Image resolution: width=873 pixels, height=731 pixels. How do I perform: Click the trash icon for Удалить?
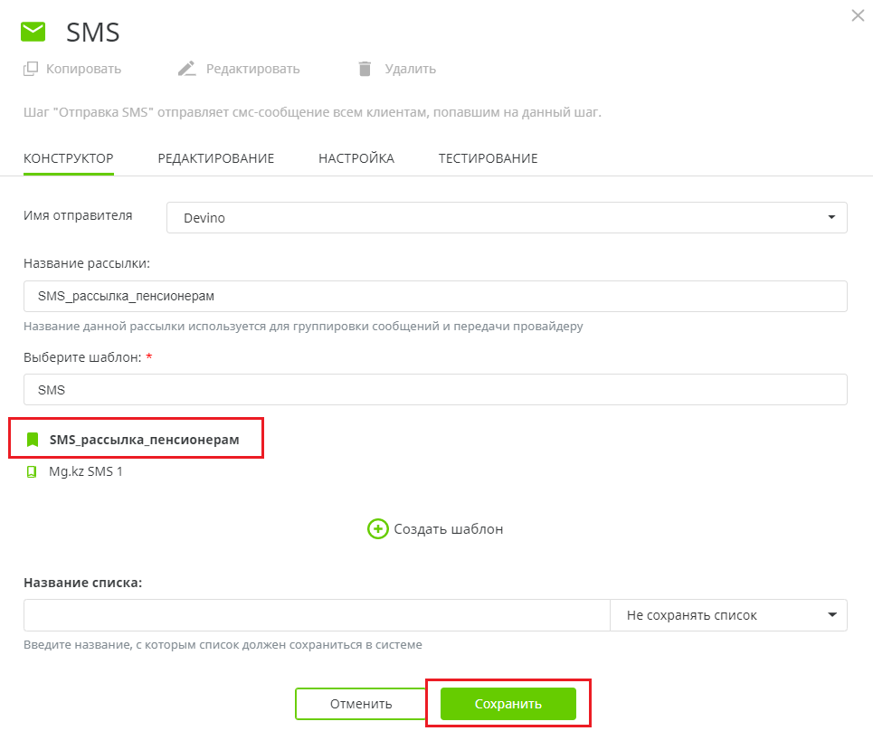(x=365, y=69)
